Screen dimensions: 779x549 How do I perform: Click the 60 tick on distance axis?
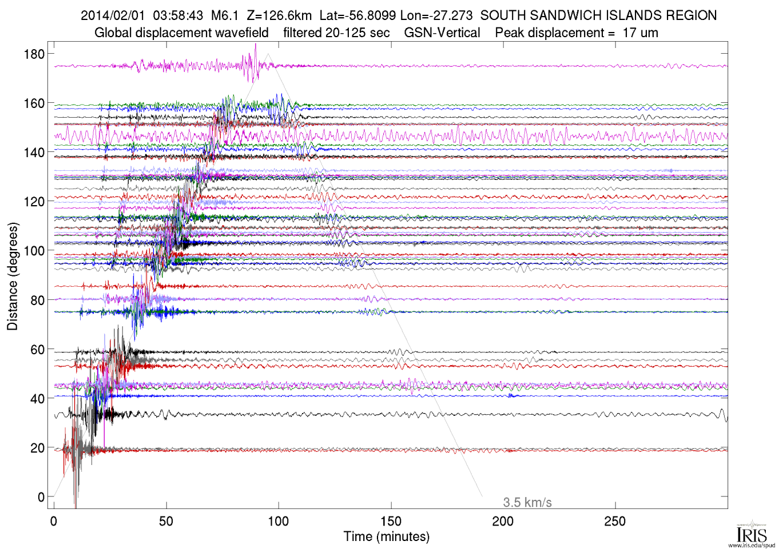coord(37,350)
